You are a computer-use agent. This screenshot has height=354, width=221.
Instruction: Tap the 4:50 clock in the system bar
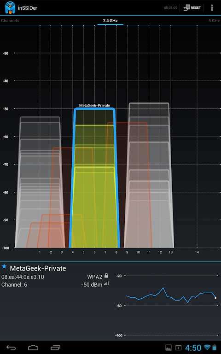pos(193,348)
